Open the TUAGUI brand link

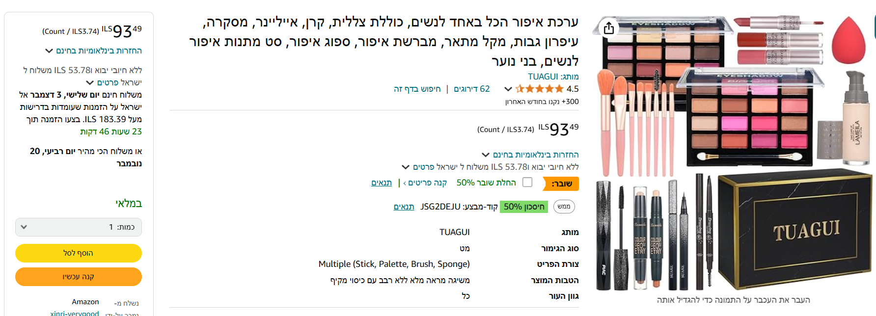pyautogui.click(x=543, y=77)
